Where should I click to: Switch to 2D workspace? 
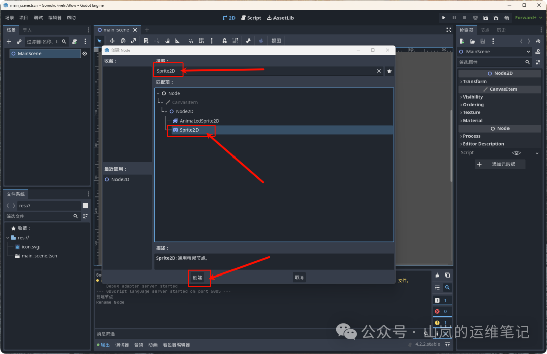click(x=229, y=18)
